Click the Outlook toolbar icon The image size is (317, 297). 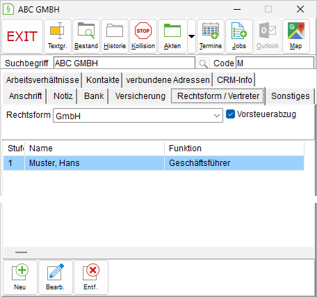[268, 36]
